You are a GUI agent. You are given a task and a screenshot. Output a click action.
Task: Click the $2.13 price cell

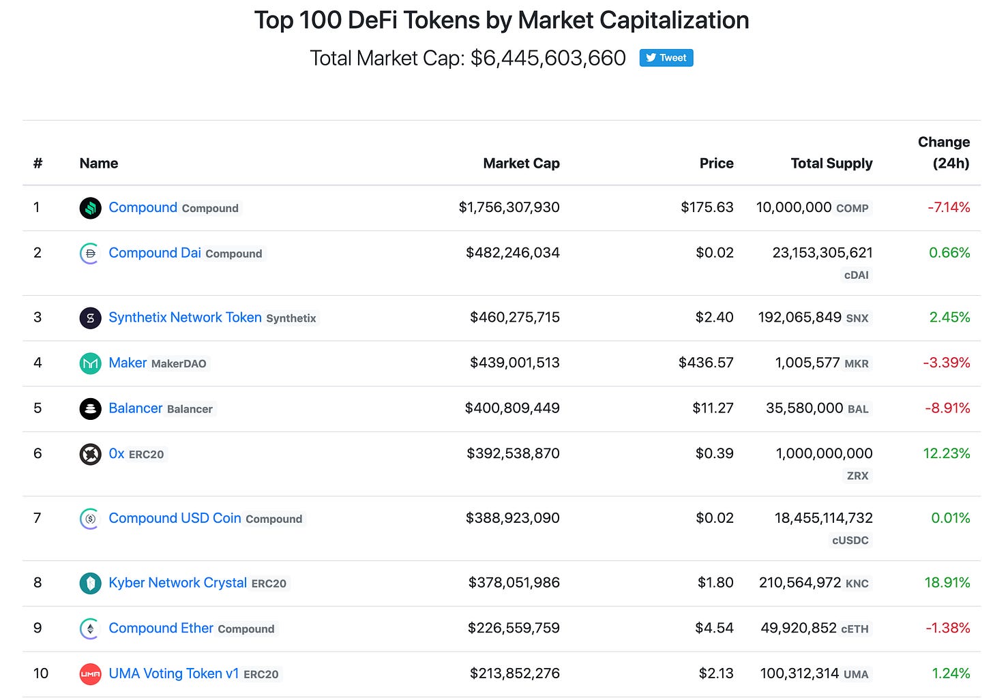(715, 673)
